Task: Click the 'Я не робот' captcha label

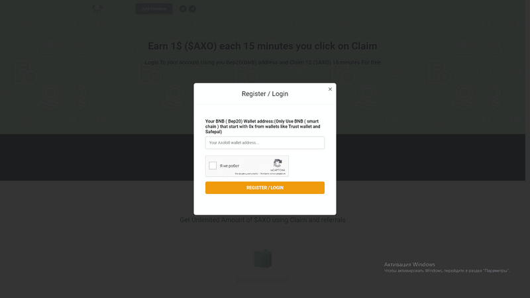Action: tap(229, 166)
